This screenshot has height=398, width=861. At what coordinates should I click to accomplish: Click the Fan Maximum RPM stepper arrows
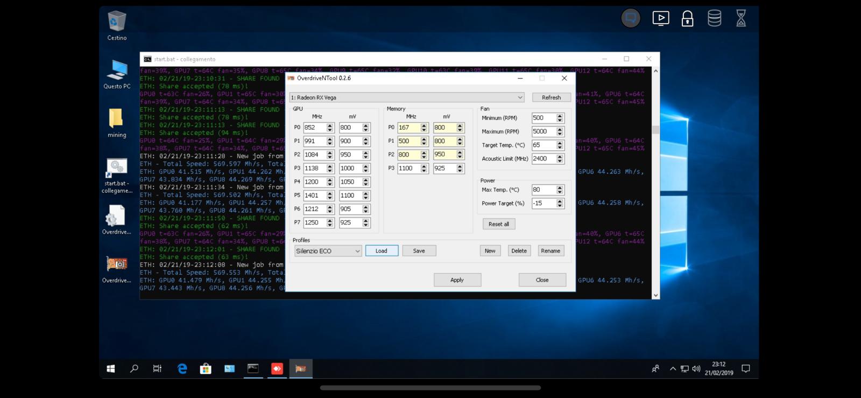tap(560, 131)
